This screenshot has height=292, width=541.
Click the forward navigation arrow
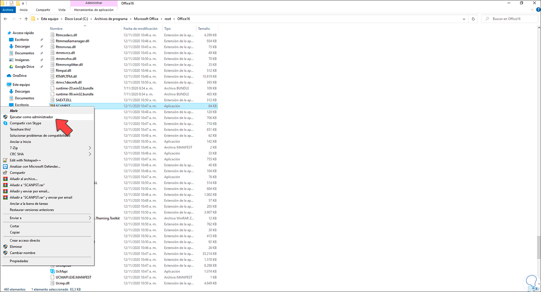click(14, 19)
